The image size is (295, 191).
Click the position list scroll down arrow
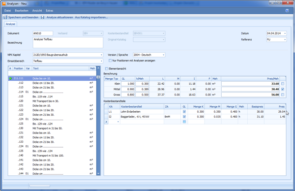click(x=98, y=173)
